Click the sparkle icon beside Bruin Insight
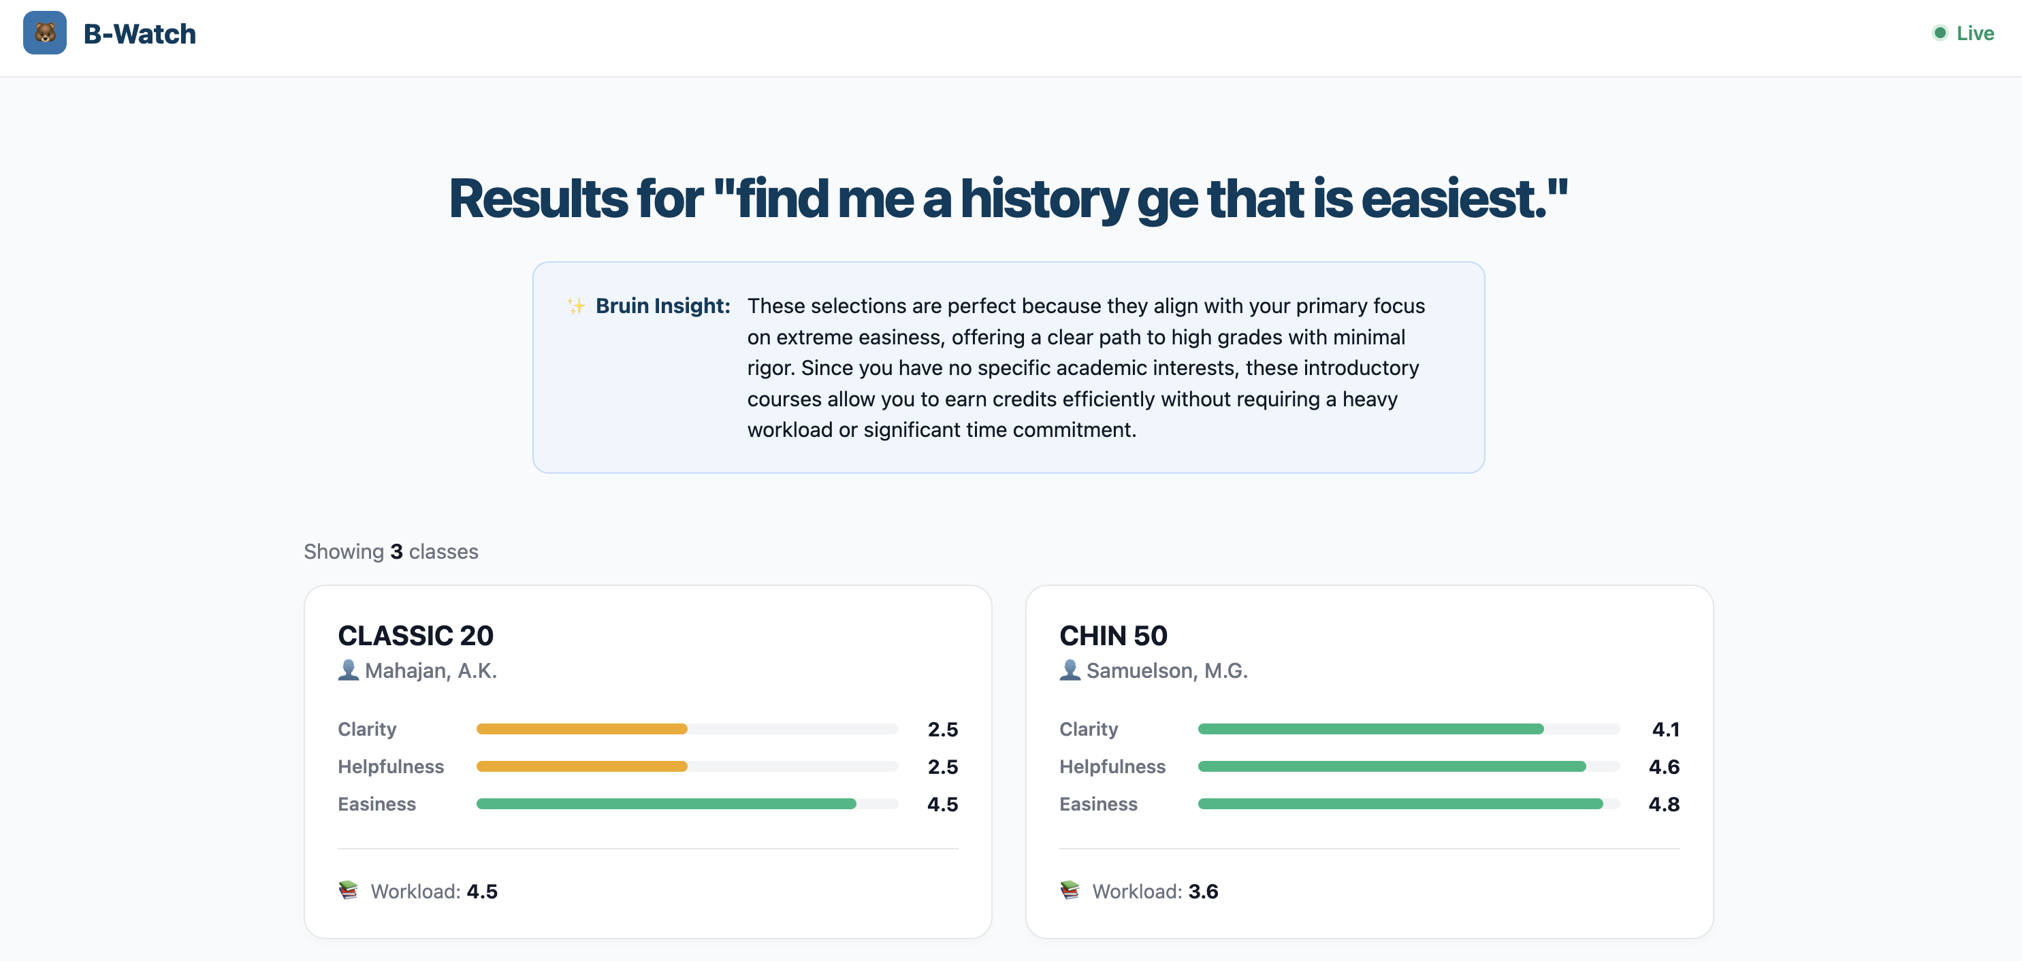 [576, 306]
